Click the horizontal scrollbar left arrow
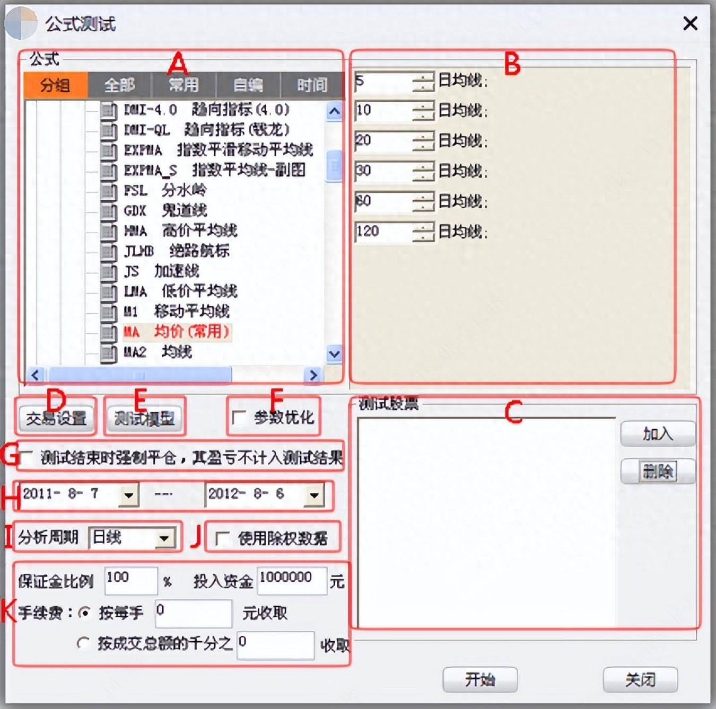This screenshot has width=716, height=709. [36, 375]
